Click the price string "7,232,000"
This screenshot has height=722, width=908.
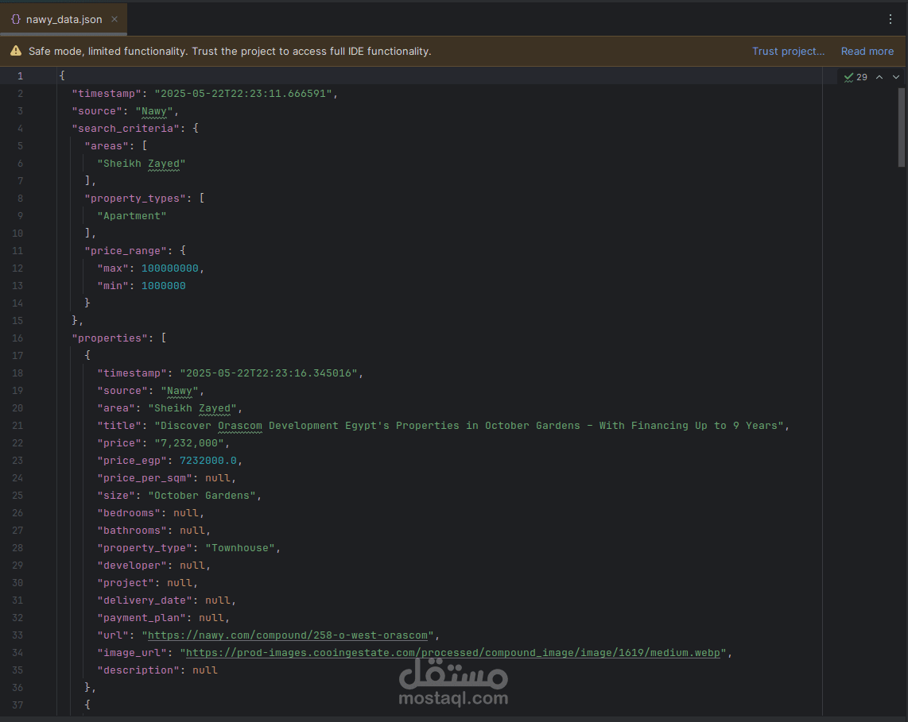click(188, 443)
